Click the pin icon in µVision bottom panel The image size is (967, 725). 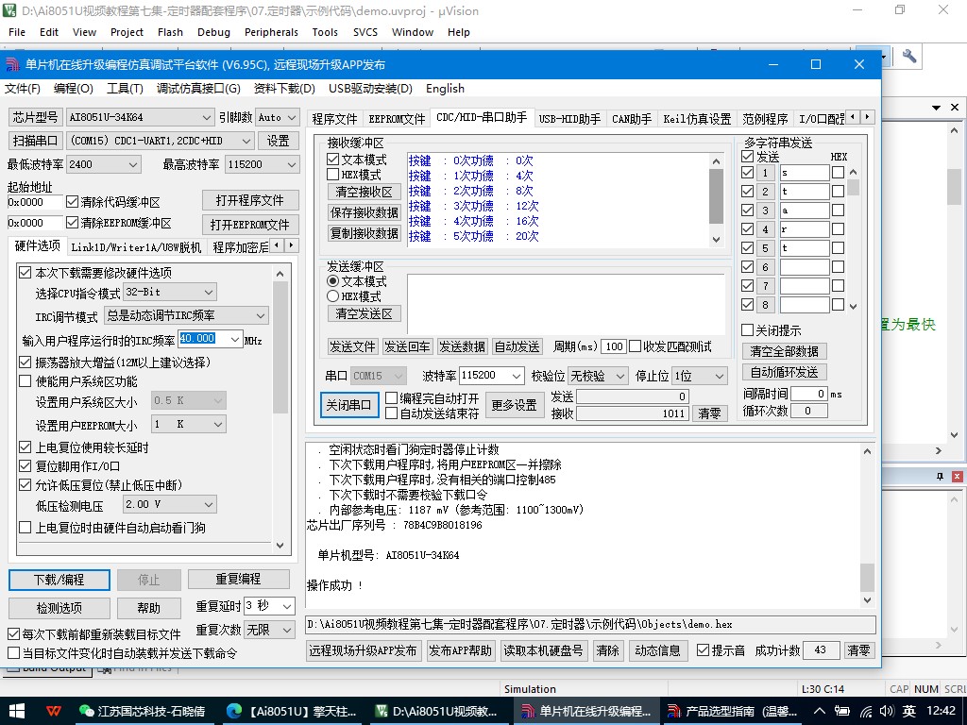coord(940,477)
